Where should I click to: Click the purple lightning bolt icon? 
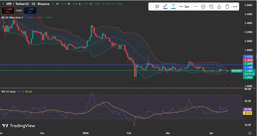pos(228,85)
